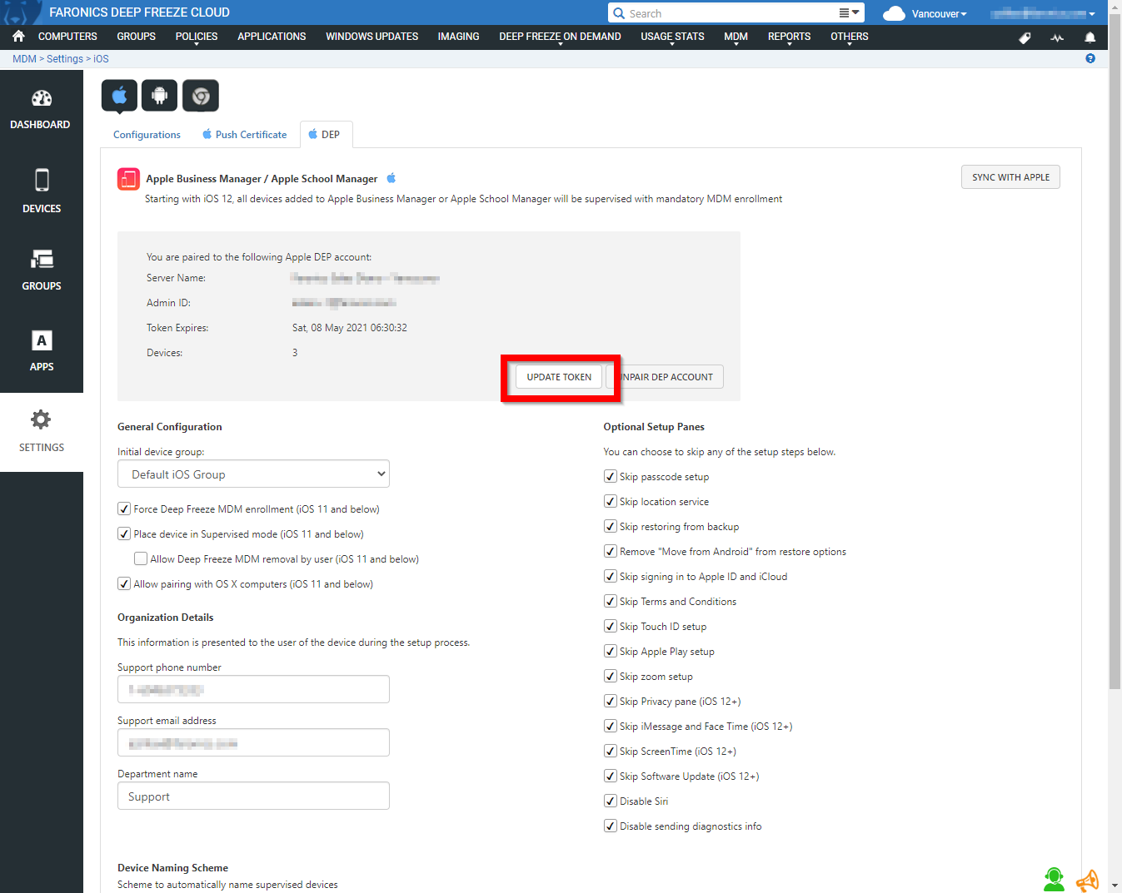Toggle Disable Siri checkbox
The height and width of the screenshot is (893, 1122).
611,801
